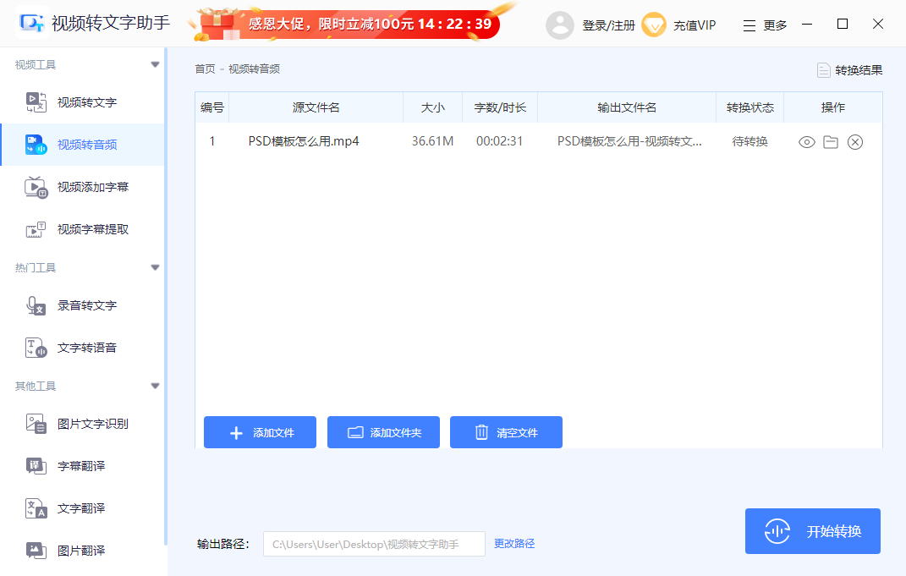906x576 pixels.
Task: Click the trash icon in 清空文件
Action: click(482, 432)
